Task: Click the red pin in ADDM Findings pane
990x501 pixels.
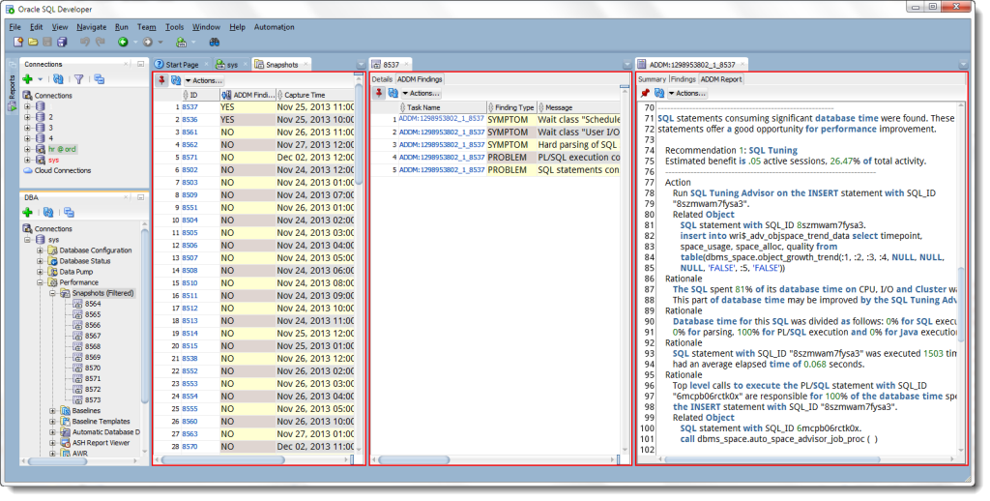Action: coord(379,93)
